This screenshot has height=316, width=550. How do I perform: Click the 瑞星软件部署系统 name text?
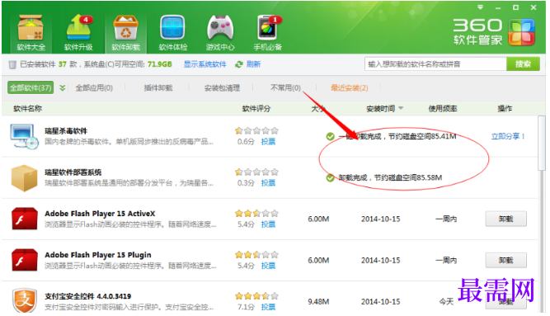tap(73, 172)
